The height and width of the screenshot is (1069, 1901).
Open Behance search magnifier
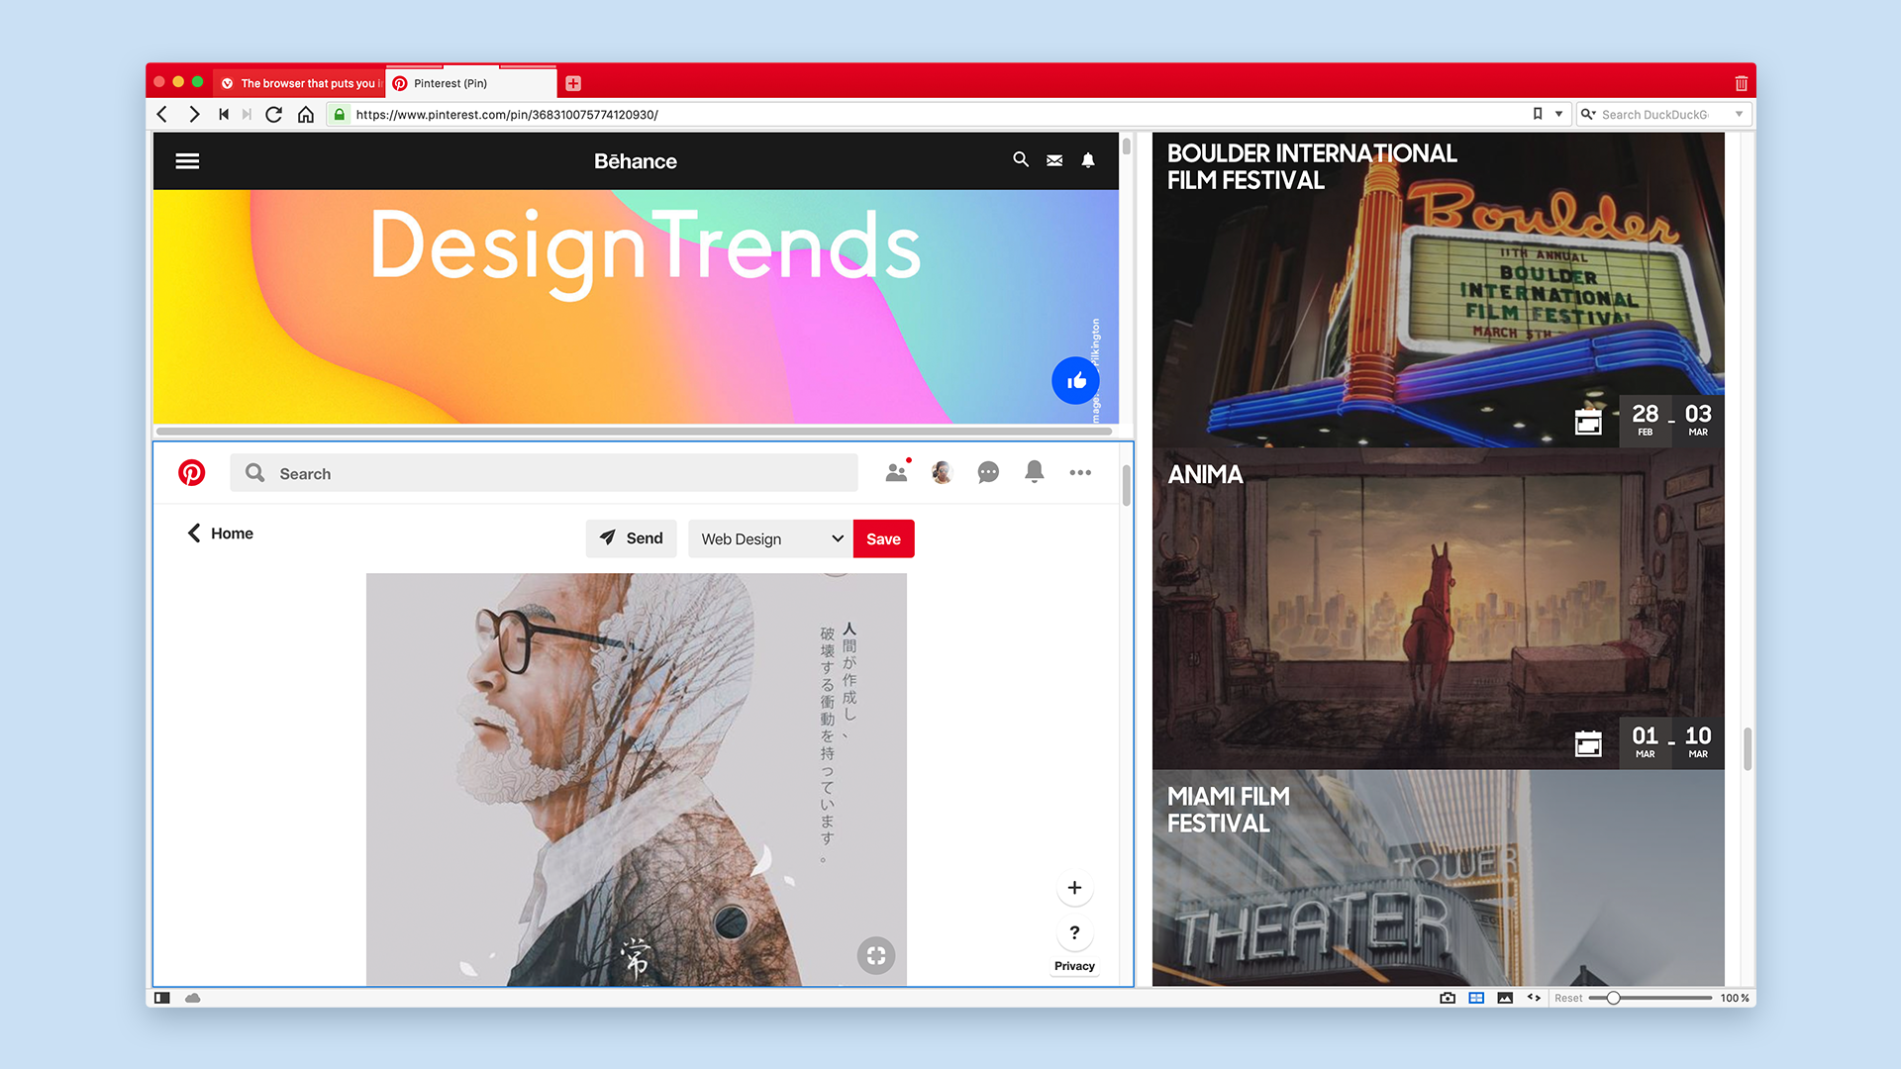[1021, 159]
